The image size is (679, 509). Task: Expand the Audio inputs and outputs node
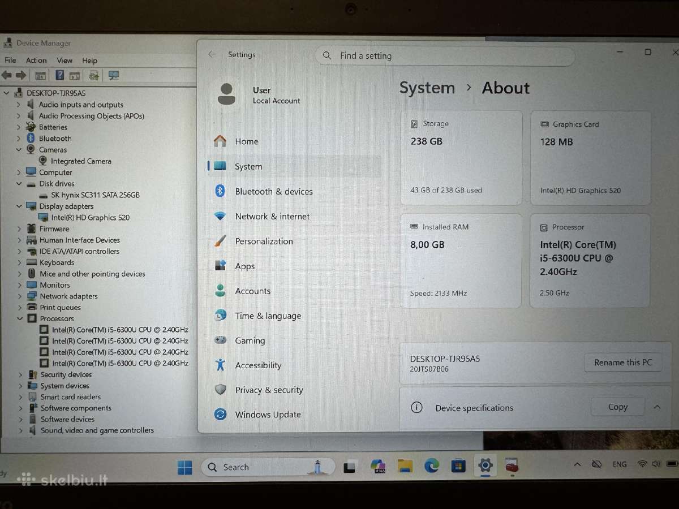(19, 105)
